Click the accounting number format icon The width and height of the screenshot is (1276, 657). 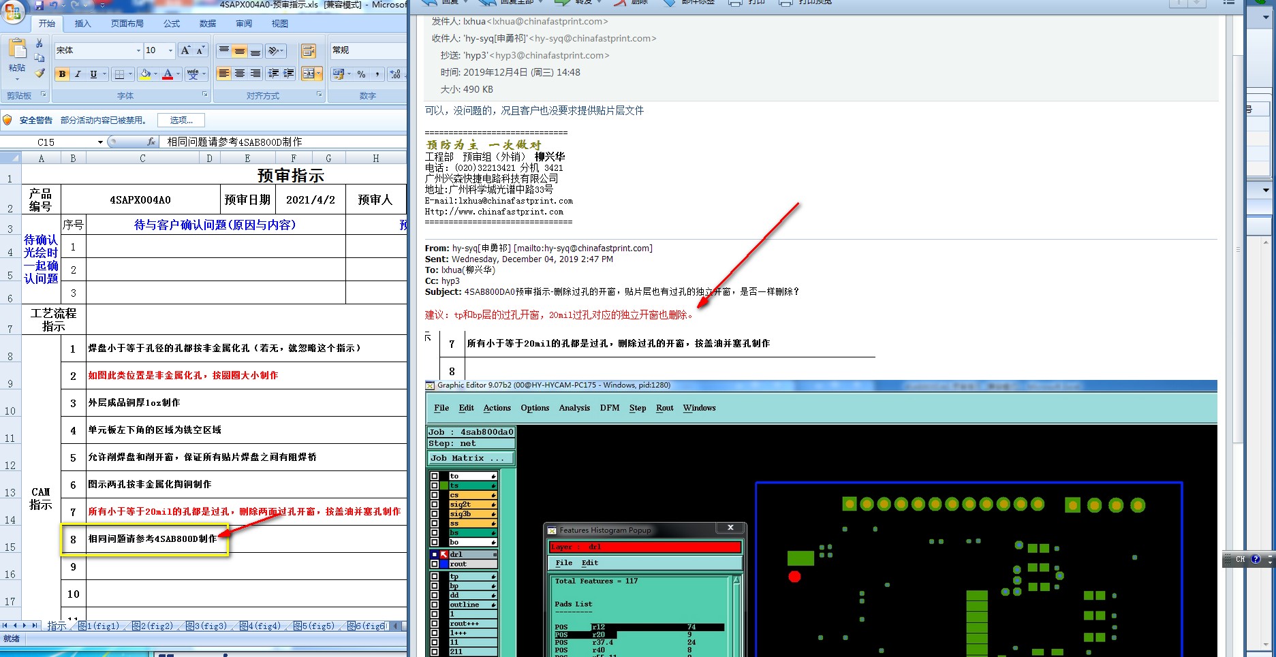pyautogui.click(x=339, y=74)
